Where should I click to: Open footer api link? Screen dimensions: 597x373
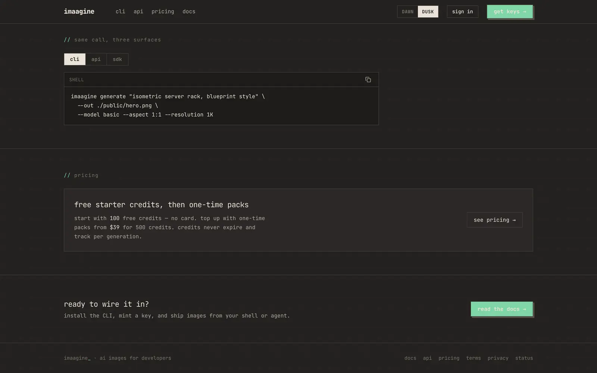[x=427, y=358]
